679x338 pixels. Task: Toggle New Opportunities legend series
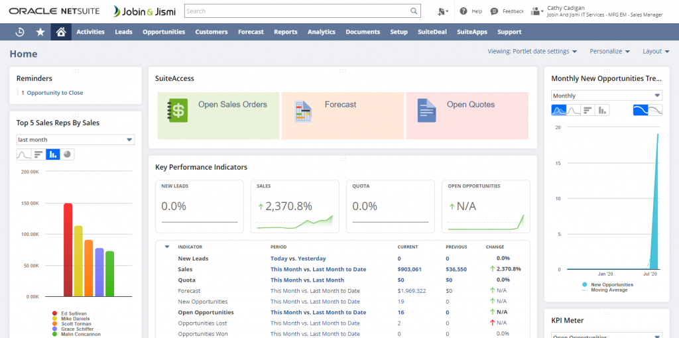pyautogui.click(x=607, y=285)
